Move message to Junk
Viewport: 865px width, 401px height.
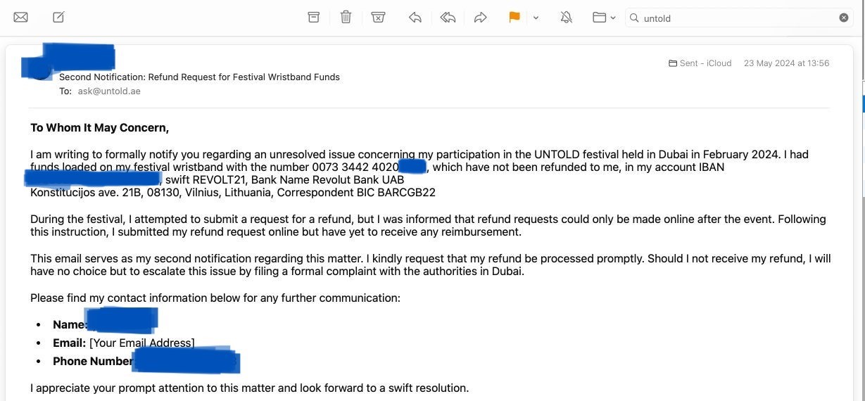(x=378, y=18)
